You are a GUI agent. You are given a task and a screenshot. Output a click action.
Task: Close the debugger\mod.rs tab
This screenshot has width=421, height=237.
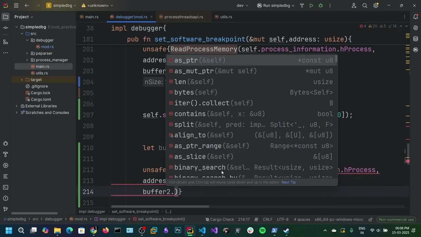pyautogui.click(x=151, y=17)
